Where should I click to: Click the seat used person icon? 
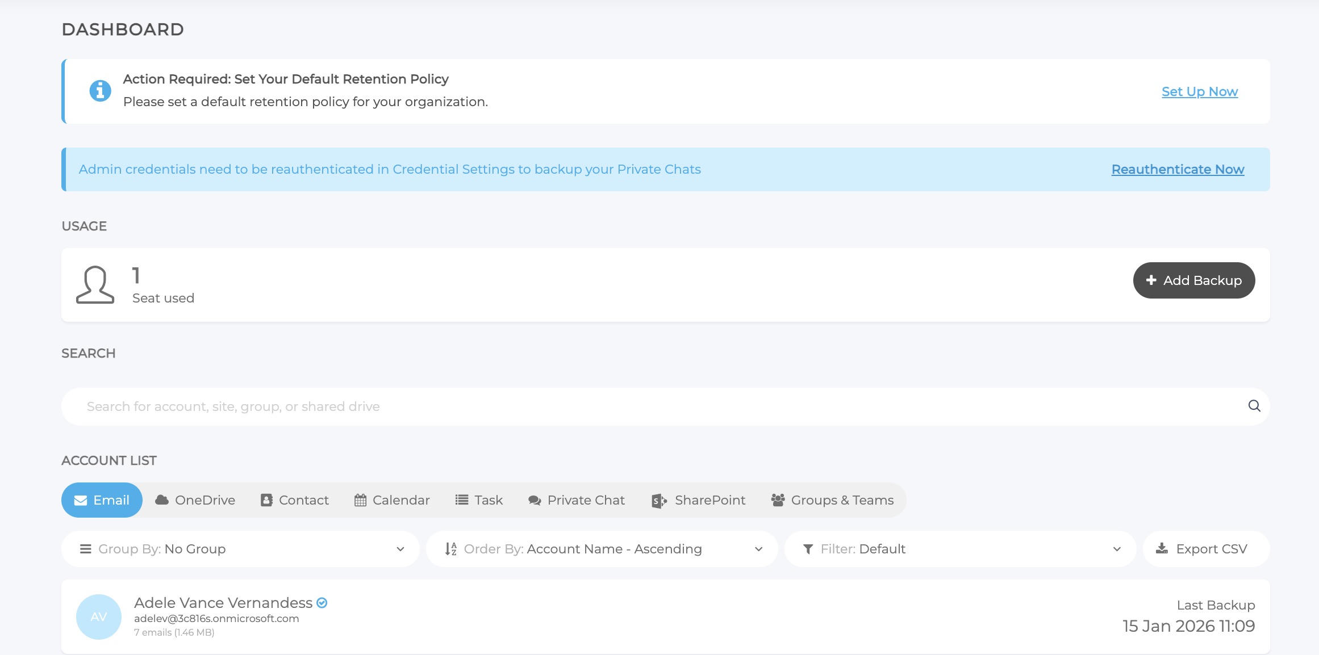pyautogui.click(x=95, y=284)
